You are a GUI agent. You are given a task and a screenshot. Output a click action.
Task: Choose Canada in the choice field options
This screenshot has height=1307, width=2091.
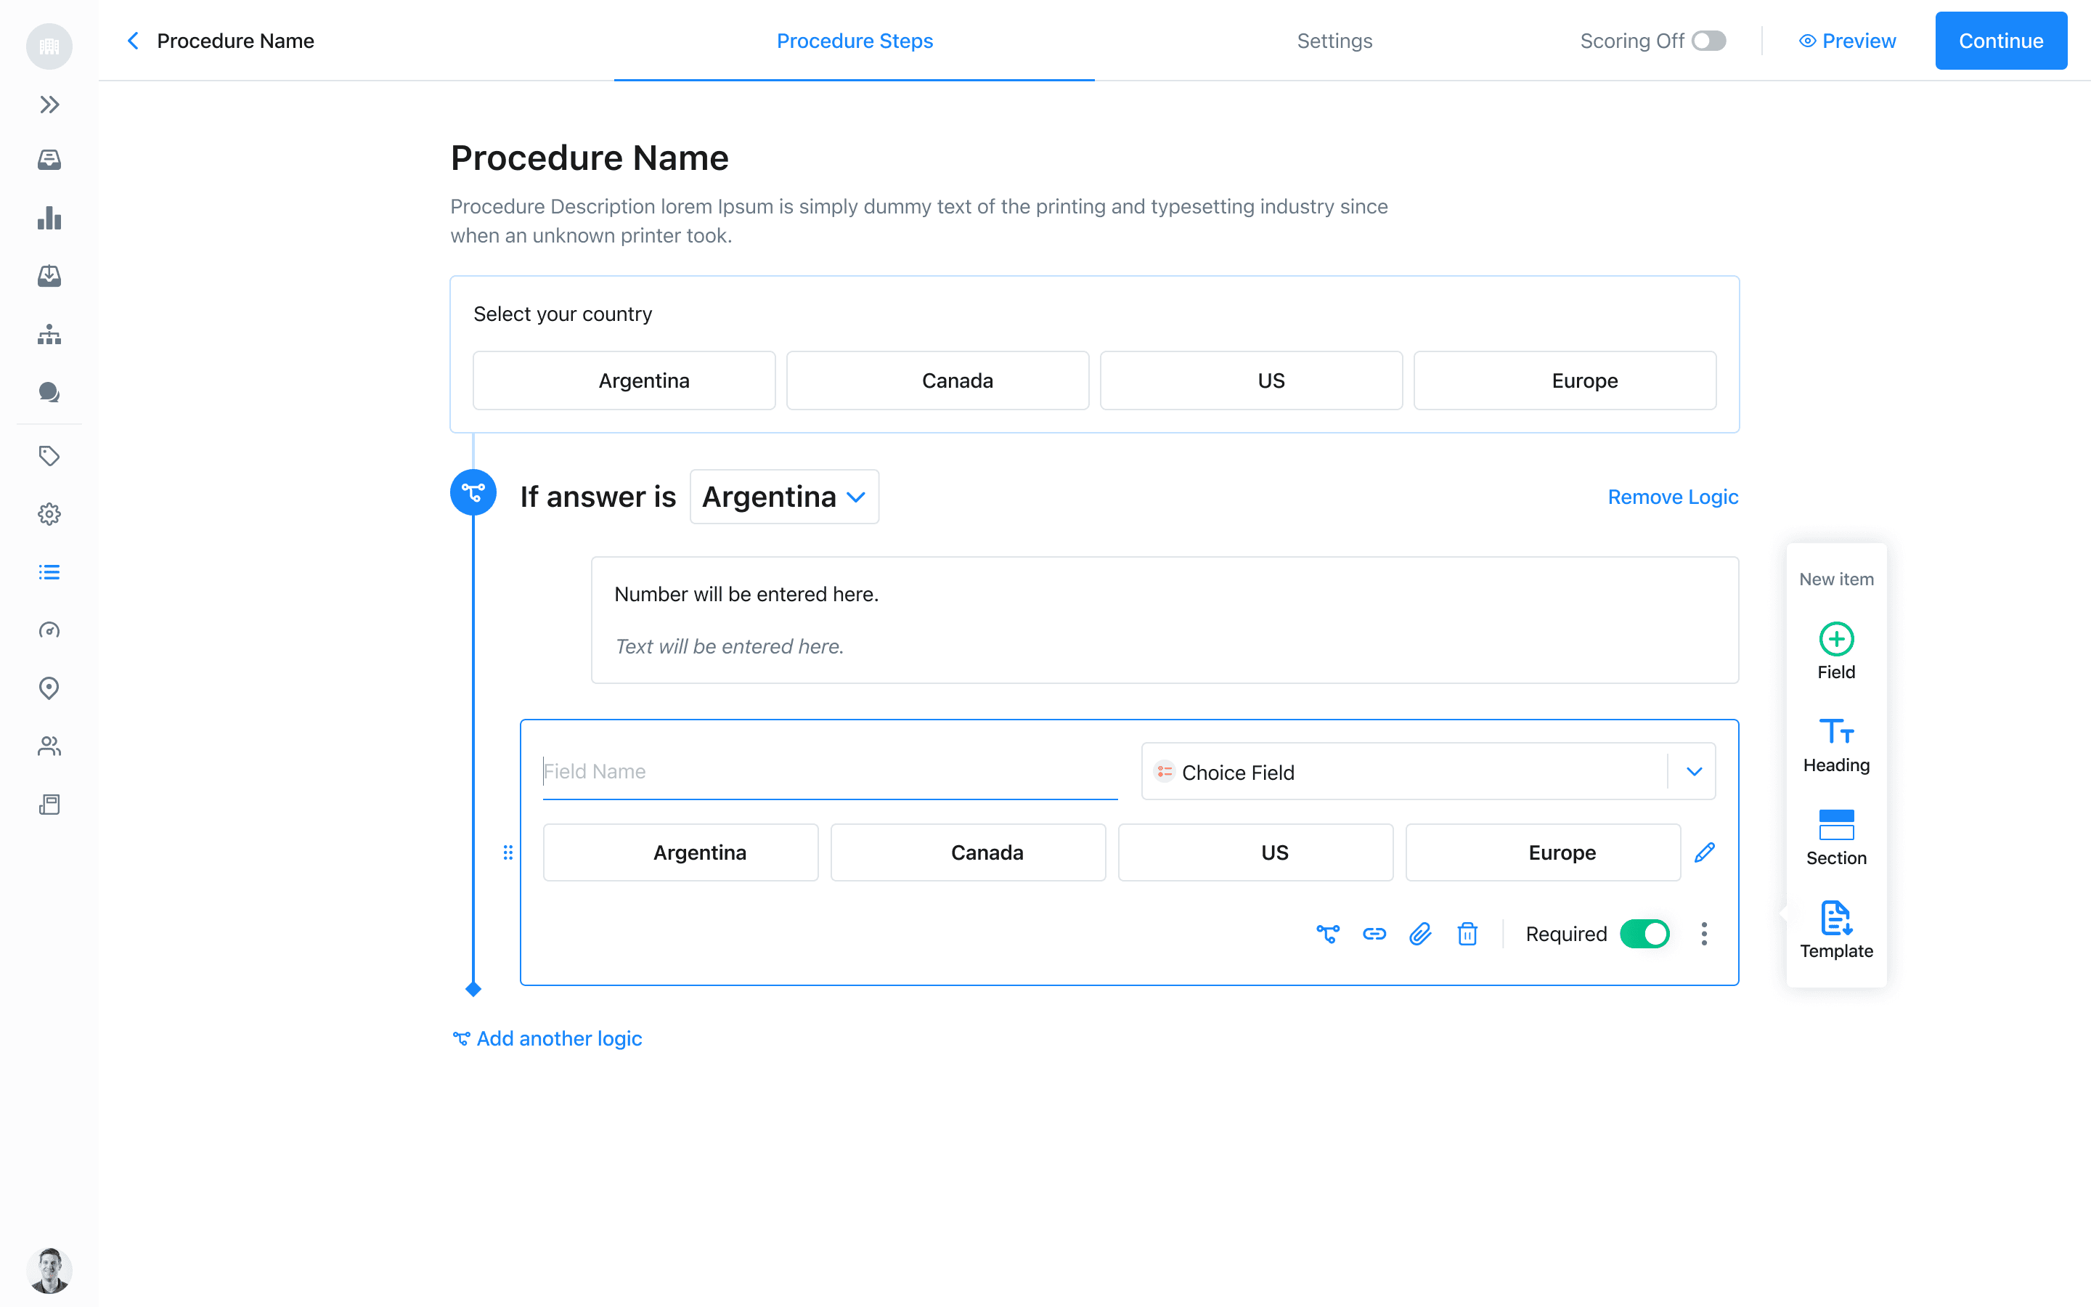968,852
